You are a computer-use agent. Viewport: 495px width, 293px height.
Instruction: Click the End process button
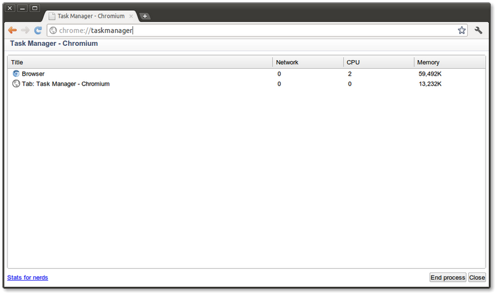pyautogui.click(x=447, y=278)
